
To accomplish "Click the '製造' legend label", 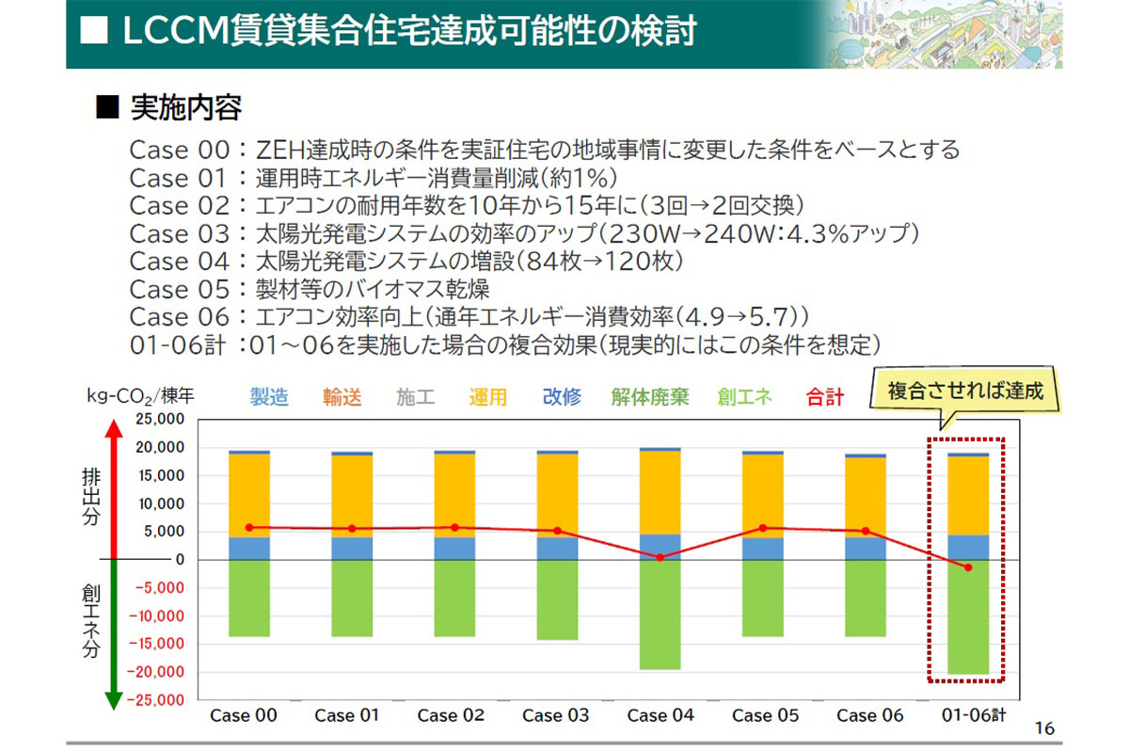I will [269, 397].
